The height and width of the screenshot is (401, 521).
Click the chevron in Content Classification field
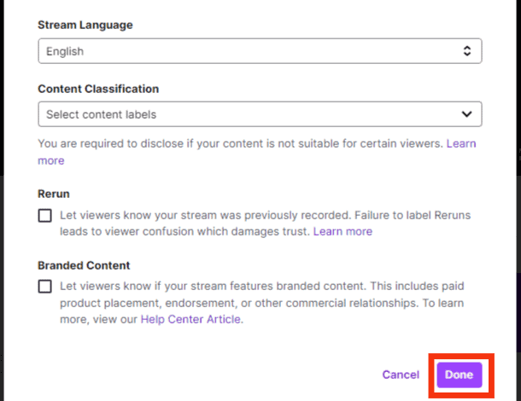pyautogui.click(x=466, y=114)
